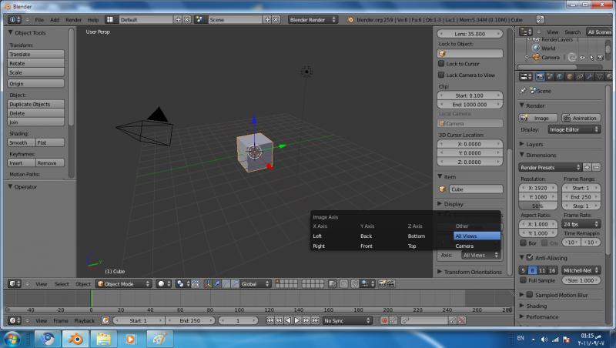Viewport: 616px width, 348px height.
Task: Click the Rotate button
Action: [x=35, y=63]
